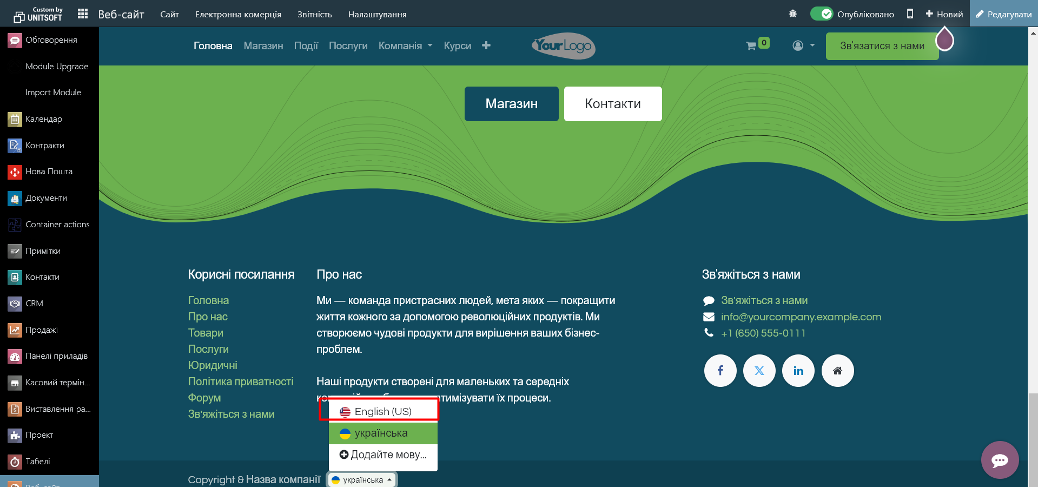Open the live chat bubble button
Viewport: 1038px width, 487px height.
pyautogui.click(x=1000, y=460)
